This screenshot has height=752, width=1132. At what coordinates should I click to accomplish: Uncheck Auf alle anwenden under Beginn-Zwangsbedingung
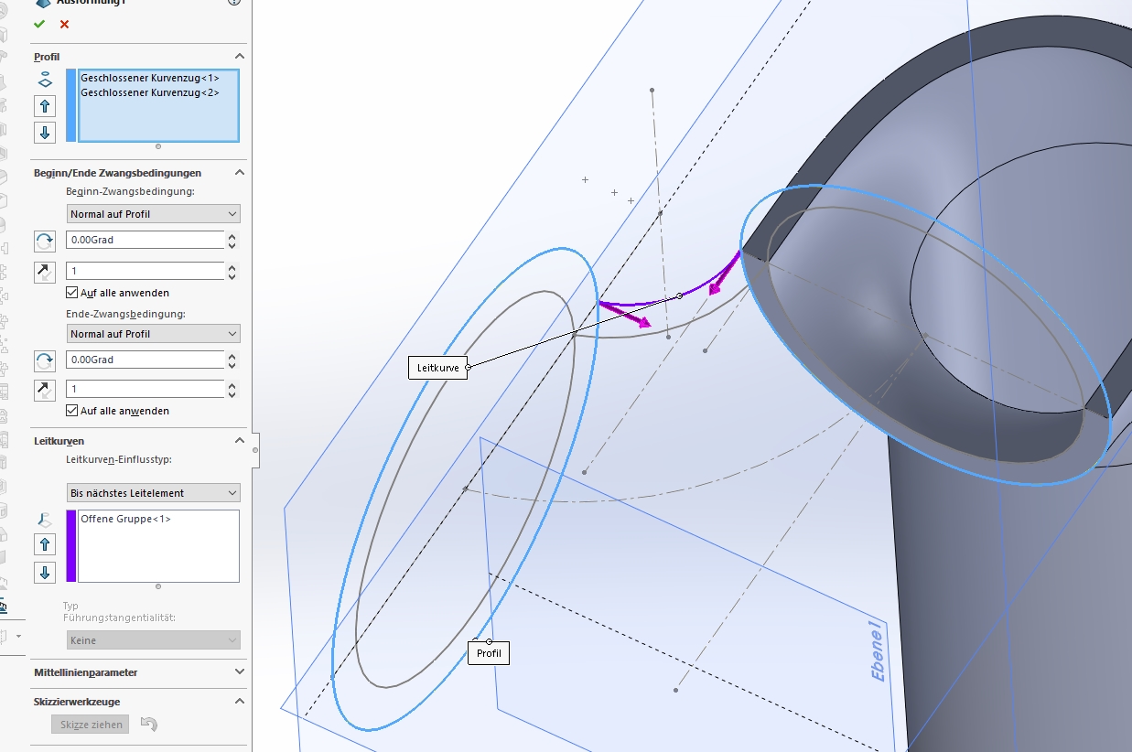(x=72, y=293)
